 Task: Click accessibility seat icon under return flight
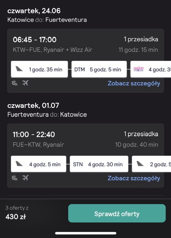coord(15,178)
